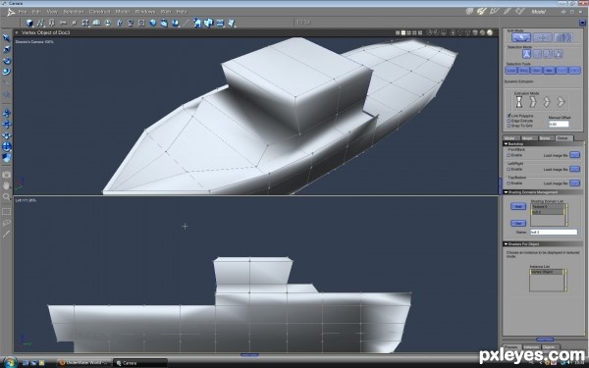Activate the first Edit Mode button
This screenshot has height=368, width=589.
click(x=521, y=37)
